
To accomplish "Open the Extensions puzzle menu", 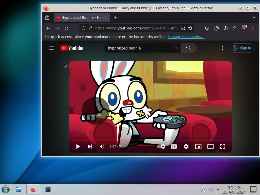I will [235, 28].
